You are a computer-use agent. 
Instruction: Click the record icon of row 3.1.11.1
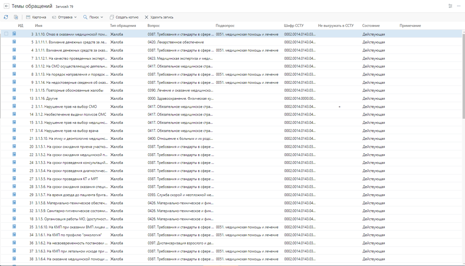14,42
